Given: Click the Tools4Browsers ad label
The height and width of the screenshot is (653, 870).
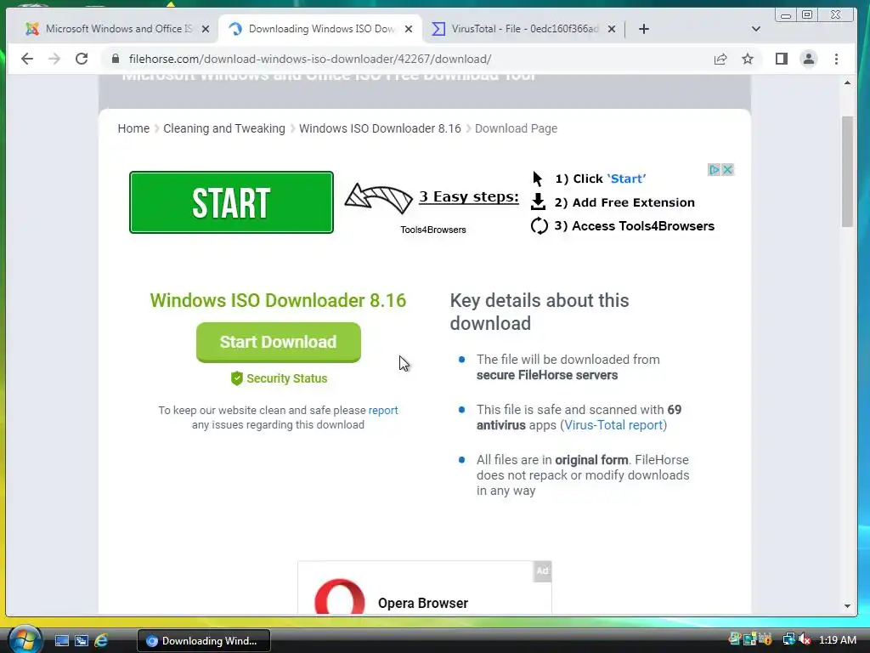Looking at the screenshot, I should click(433, 230).
